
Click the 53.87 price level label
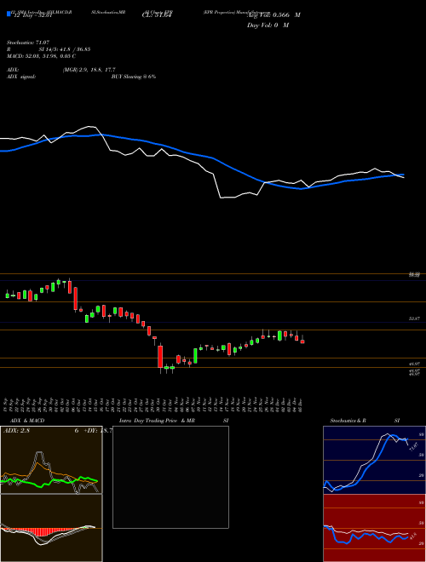(x=414, y=318)
